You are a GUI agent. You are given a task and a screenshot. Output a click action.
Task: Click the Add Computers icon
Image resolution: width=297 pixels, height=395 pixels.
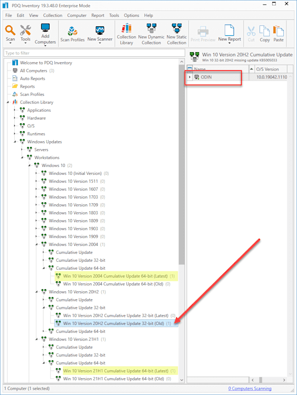coord(45,34)
